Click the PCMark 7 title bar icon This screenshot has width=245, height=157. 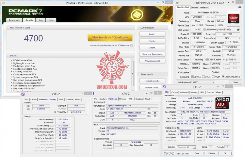click(x=3, y=3)
